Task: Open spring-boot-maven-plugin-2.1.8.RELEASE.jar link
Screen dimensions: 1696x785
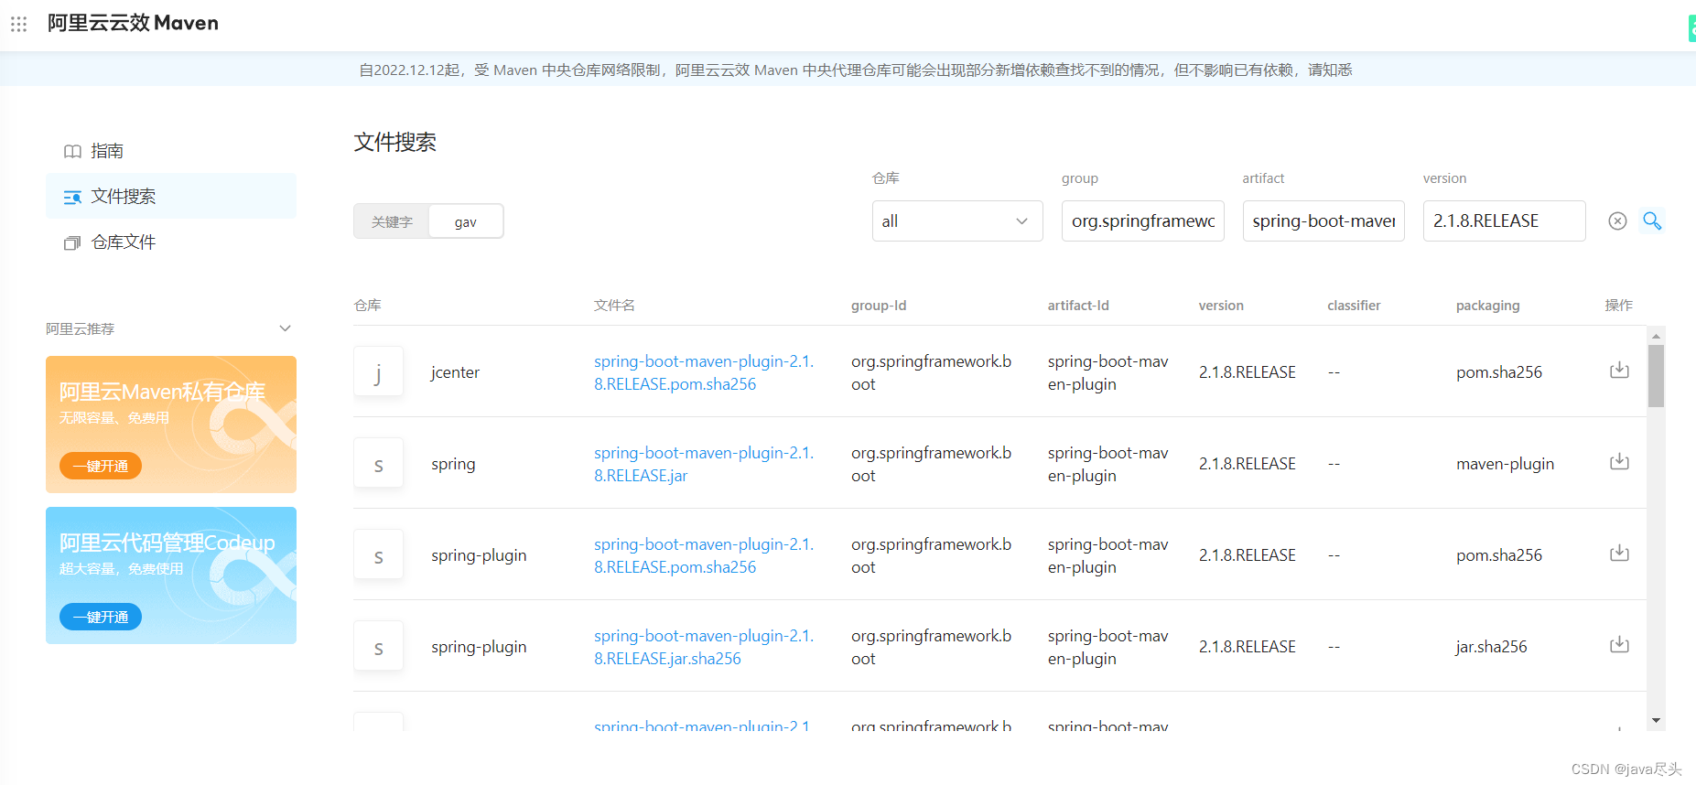Action: 704,464
